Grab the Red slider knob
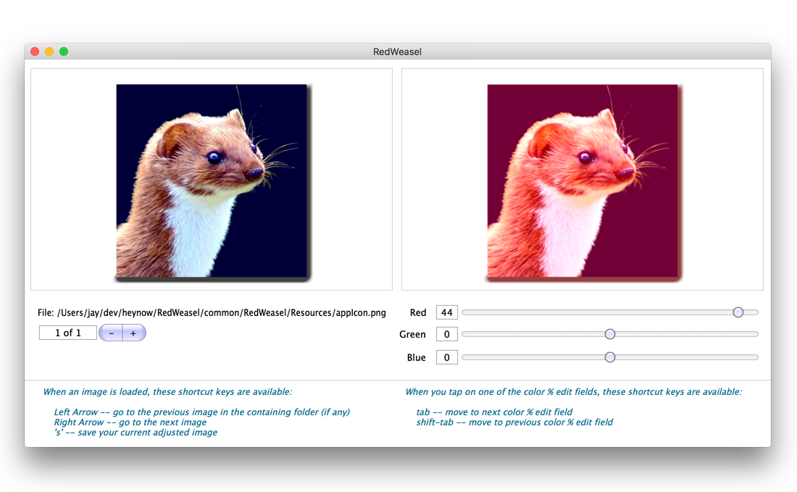Image resolution: width=797 pixels, height=492 pixels. coord(738,312)
